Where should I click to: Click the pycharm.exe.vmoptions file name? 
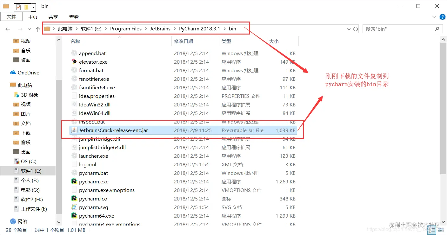click(x=107, y=190)
